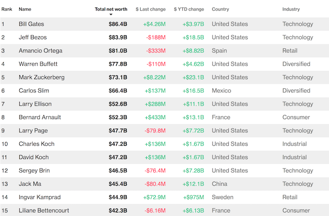
Task: Select the $86.4B net worth value
Action: click(x=118, y=24)
